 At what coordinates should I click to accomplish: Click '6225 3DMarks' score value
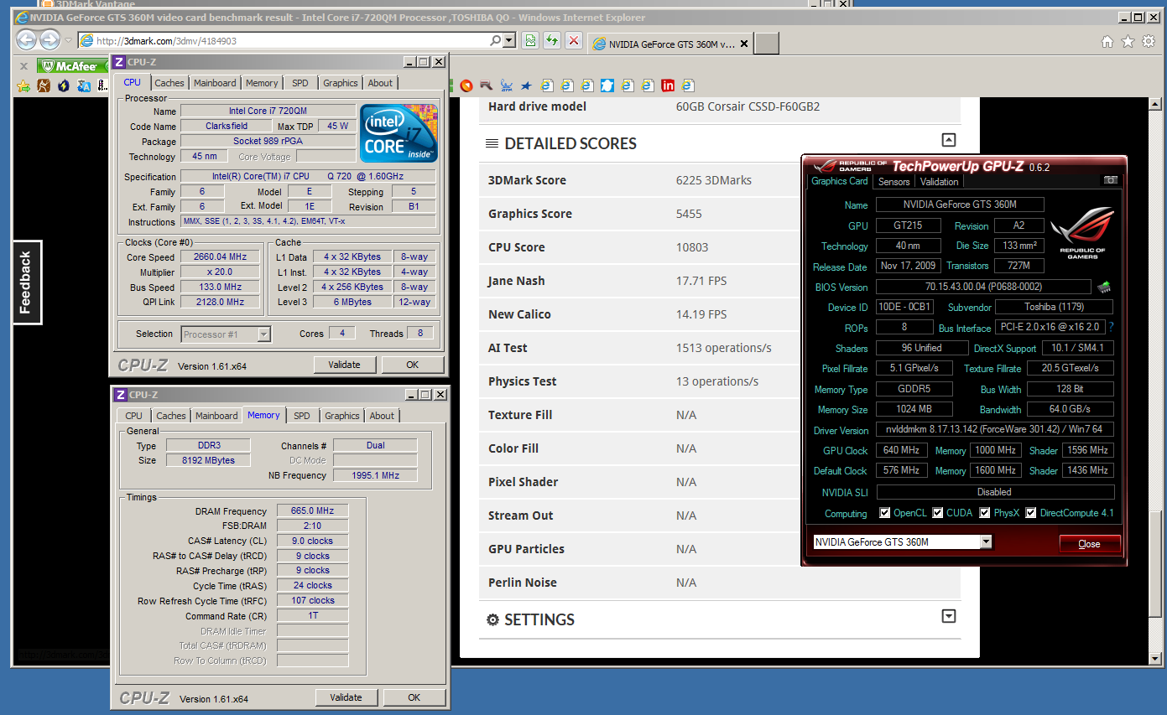click(714, 180)
